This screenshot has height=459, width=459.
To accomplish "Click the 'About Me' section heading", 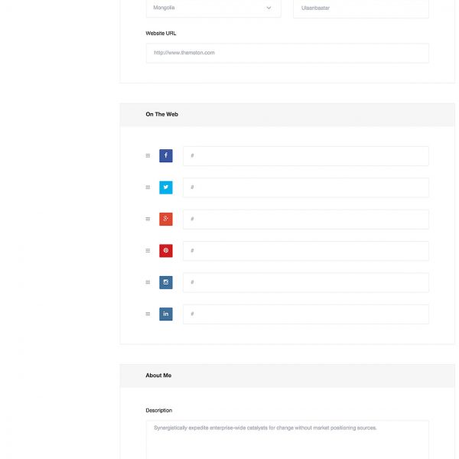I will click(158, 376).
